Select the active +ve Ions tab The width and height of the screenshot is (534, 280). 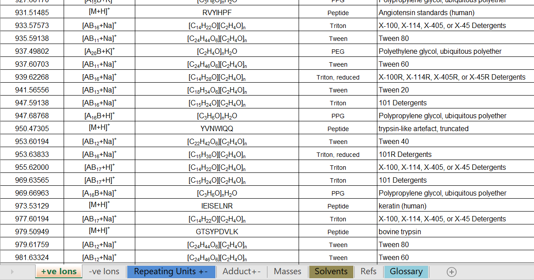coord(58,272)
